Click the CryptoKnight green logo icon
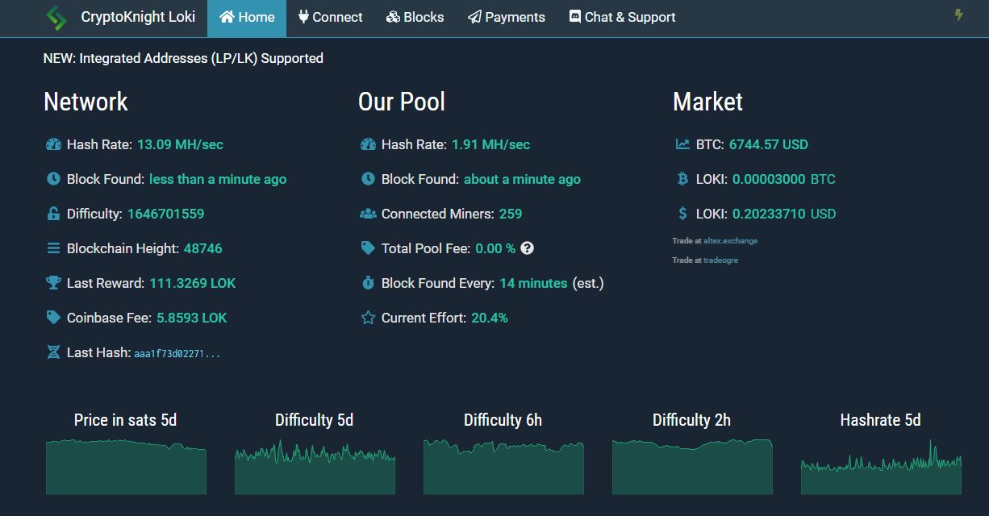 (56, 18)
